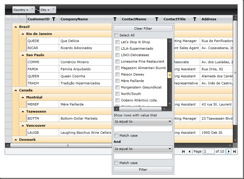
Task: Collapse the Sao Paulo group
Action: 23,55
